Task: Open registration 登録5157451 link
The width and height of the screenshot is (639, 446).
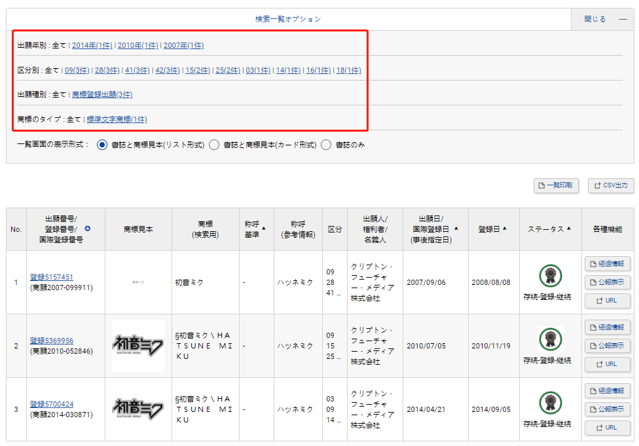Action: pyautogui.click(x=51, y=277)
